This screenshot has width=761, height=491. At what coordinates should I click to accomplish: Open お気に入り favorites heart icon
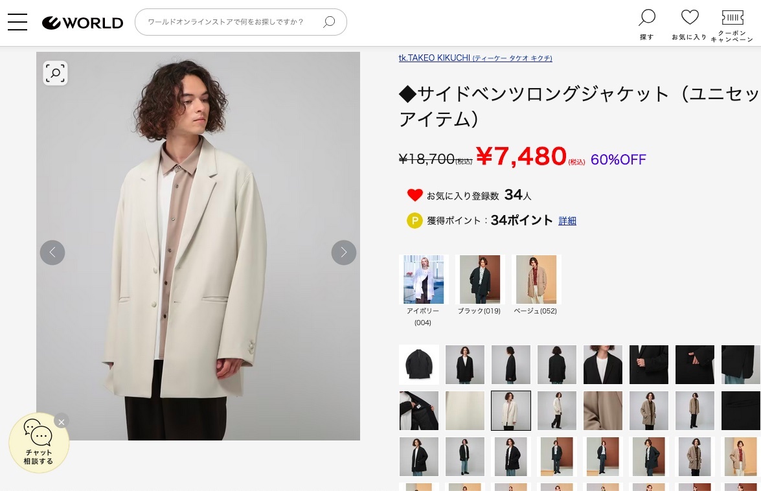689,23
